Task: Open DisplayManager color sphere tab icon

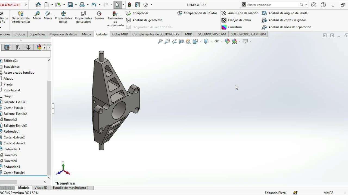Action: pyautogui.click(x=39, y=47)
